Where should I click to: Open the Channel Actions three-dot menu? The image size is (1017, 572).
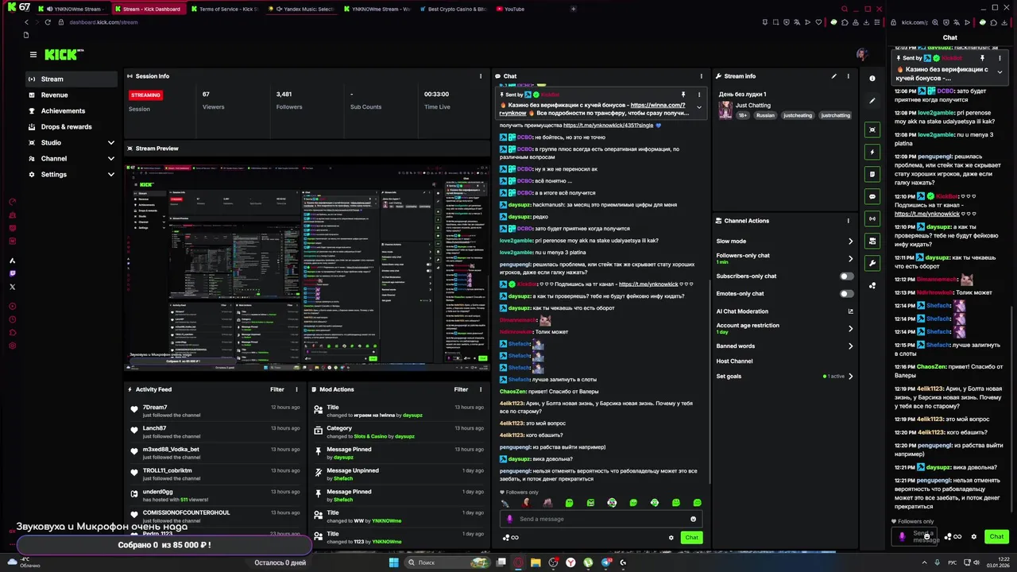pyautogui.click(x=848, y=221)
